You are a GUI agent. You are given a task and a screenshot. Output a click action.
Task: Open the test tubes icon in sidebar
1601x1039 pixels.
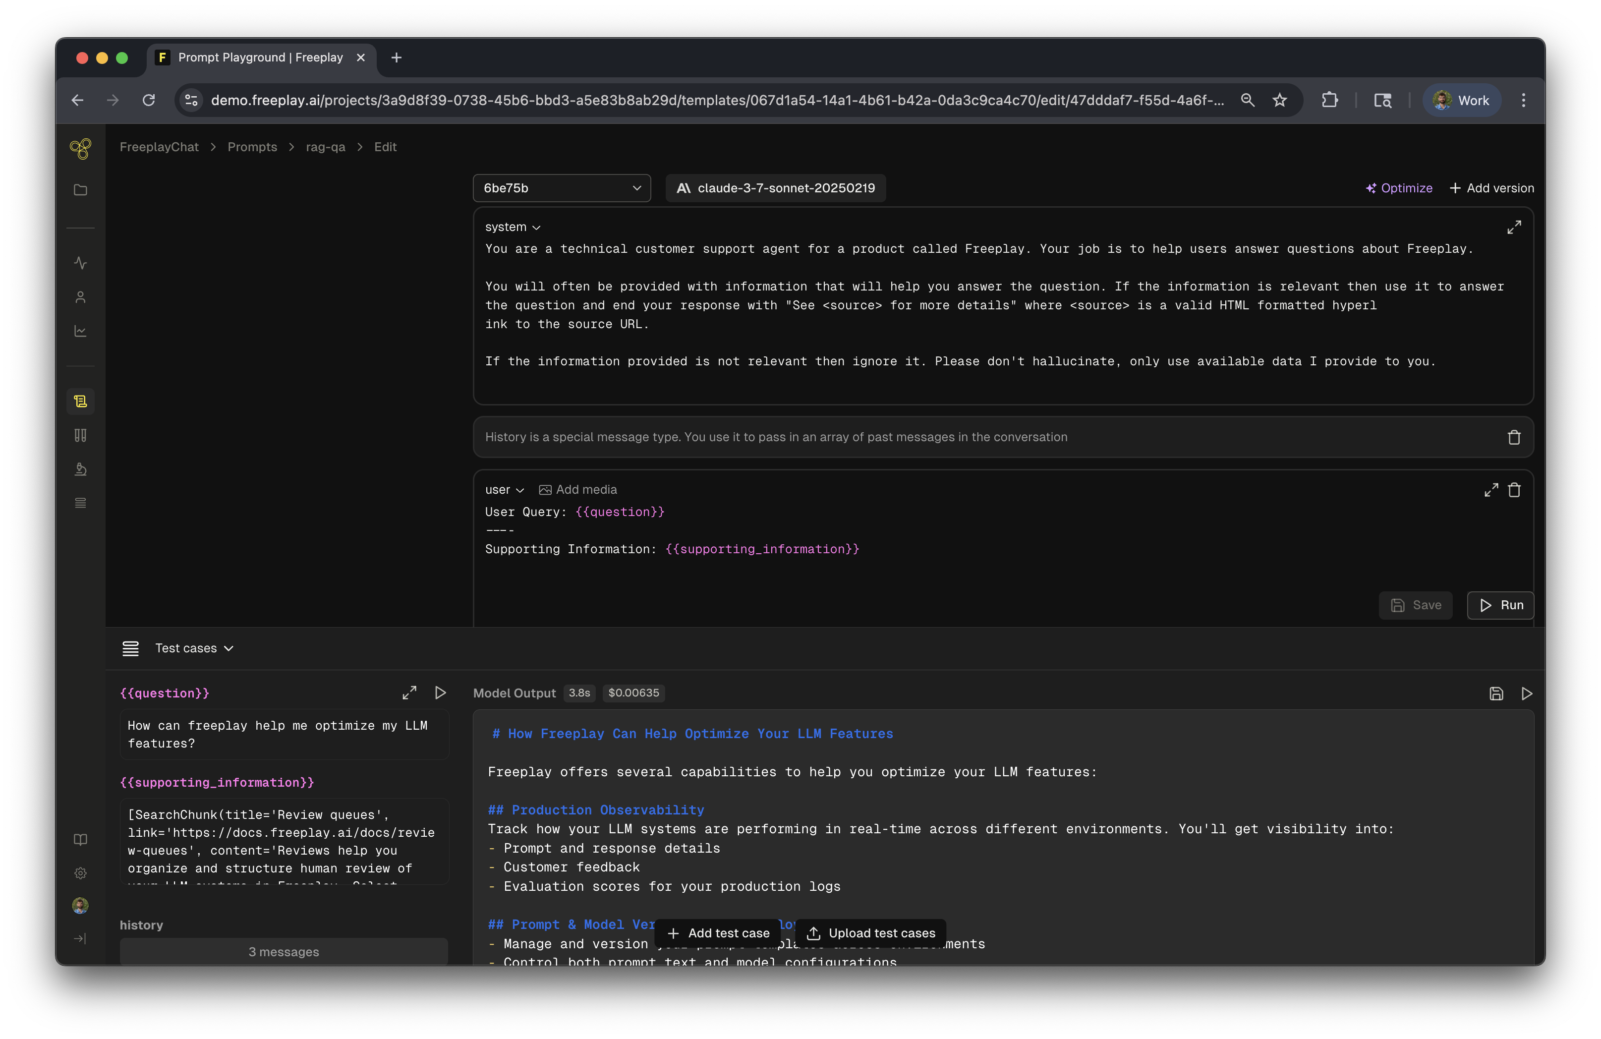80,435
